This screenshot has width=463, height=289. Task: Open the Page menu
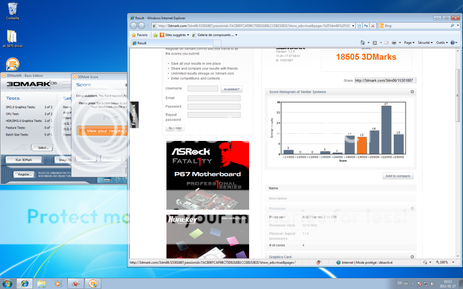pos(409,42)
